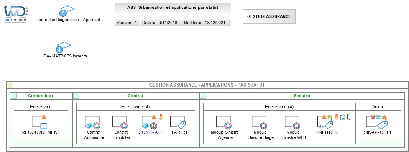This screenshot has height=152, width=409.
Task: Click the GESTION ASSURANCE button
Action: (x=269, y=16)
